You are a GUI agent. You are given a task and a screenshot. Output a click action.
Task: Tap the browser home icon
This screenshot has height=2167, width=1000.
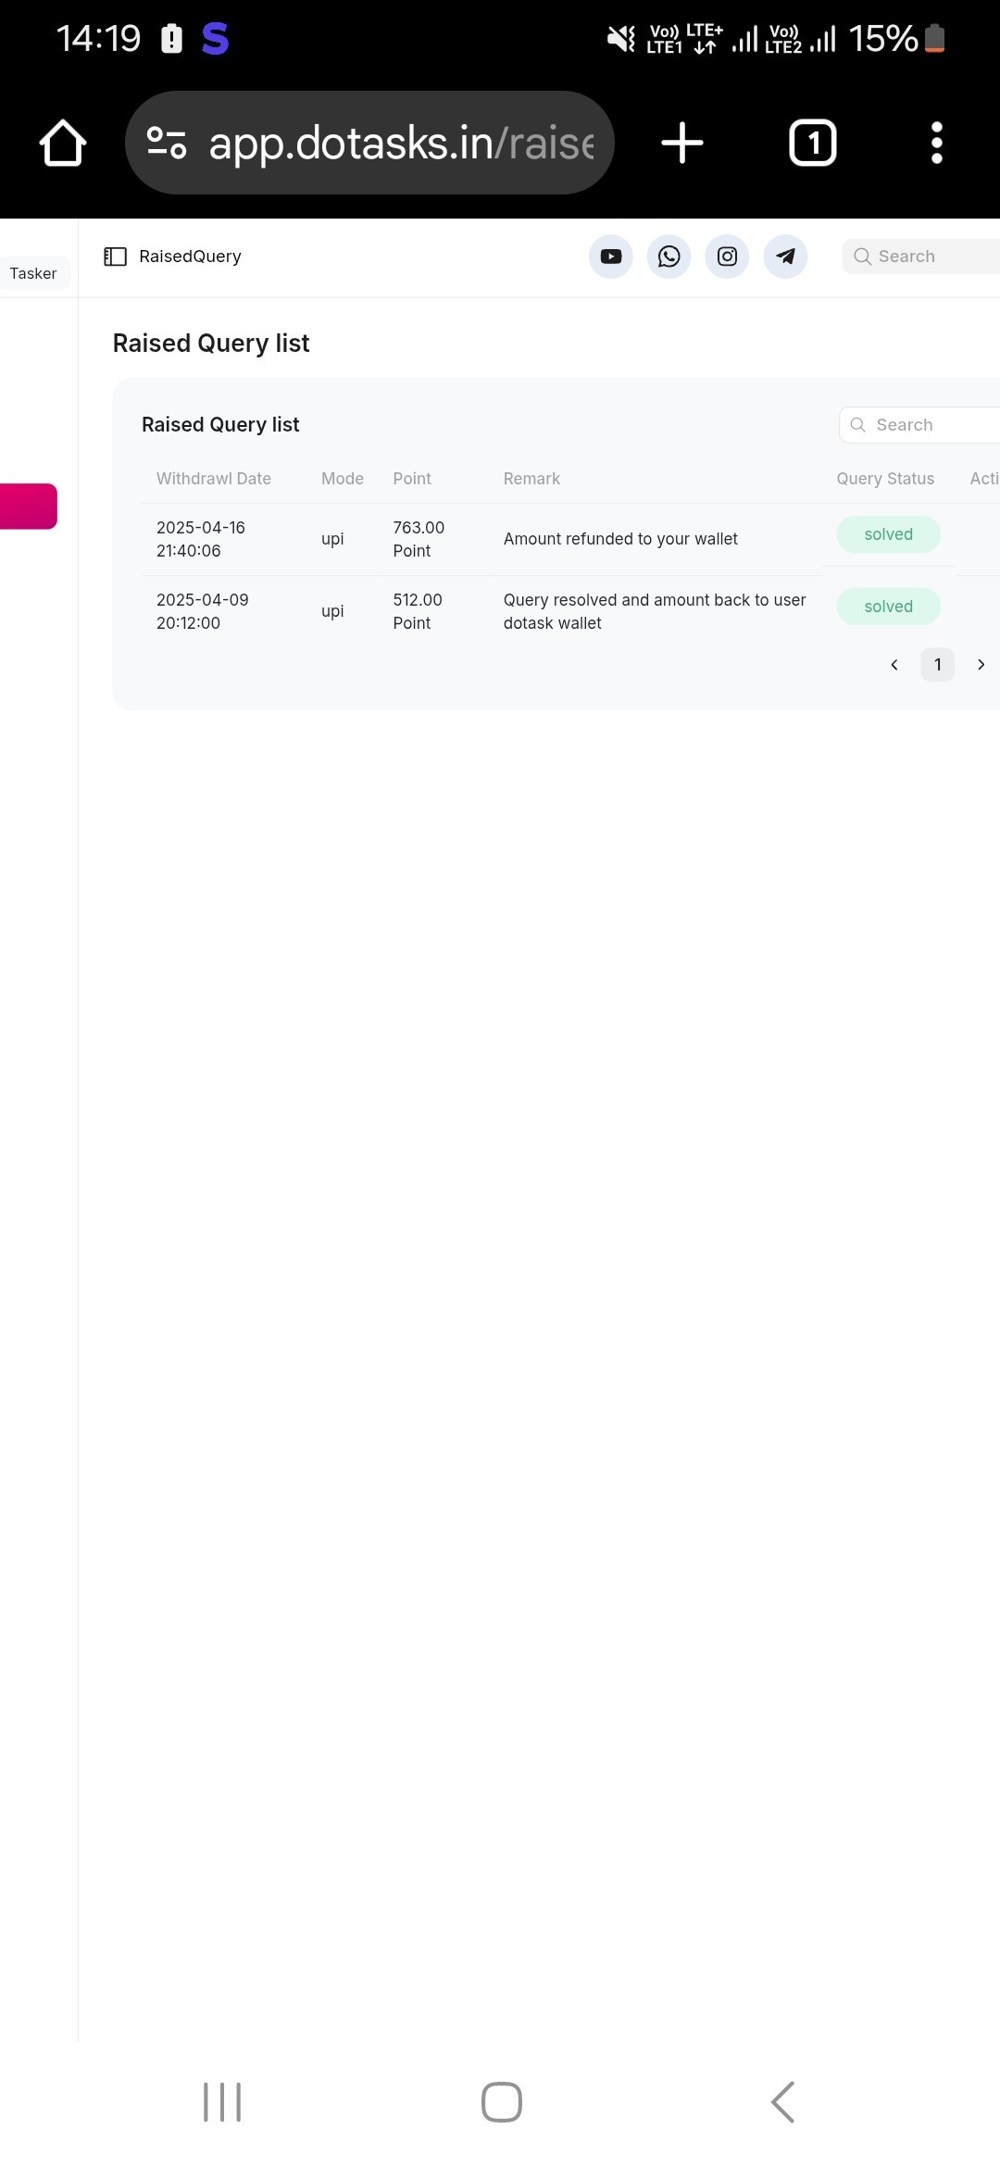point(63,143)
